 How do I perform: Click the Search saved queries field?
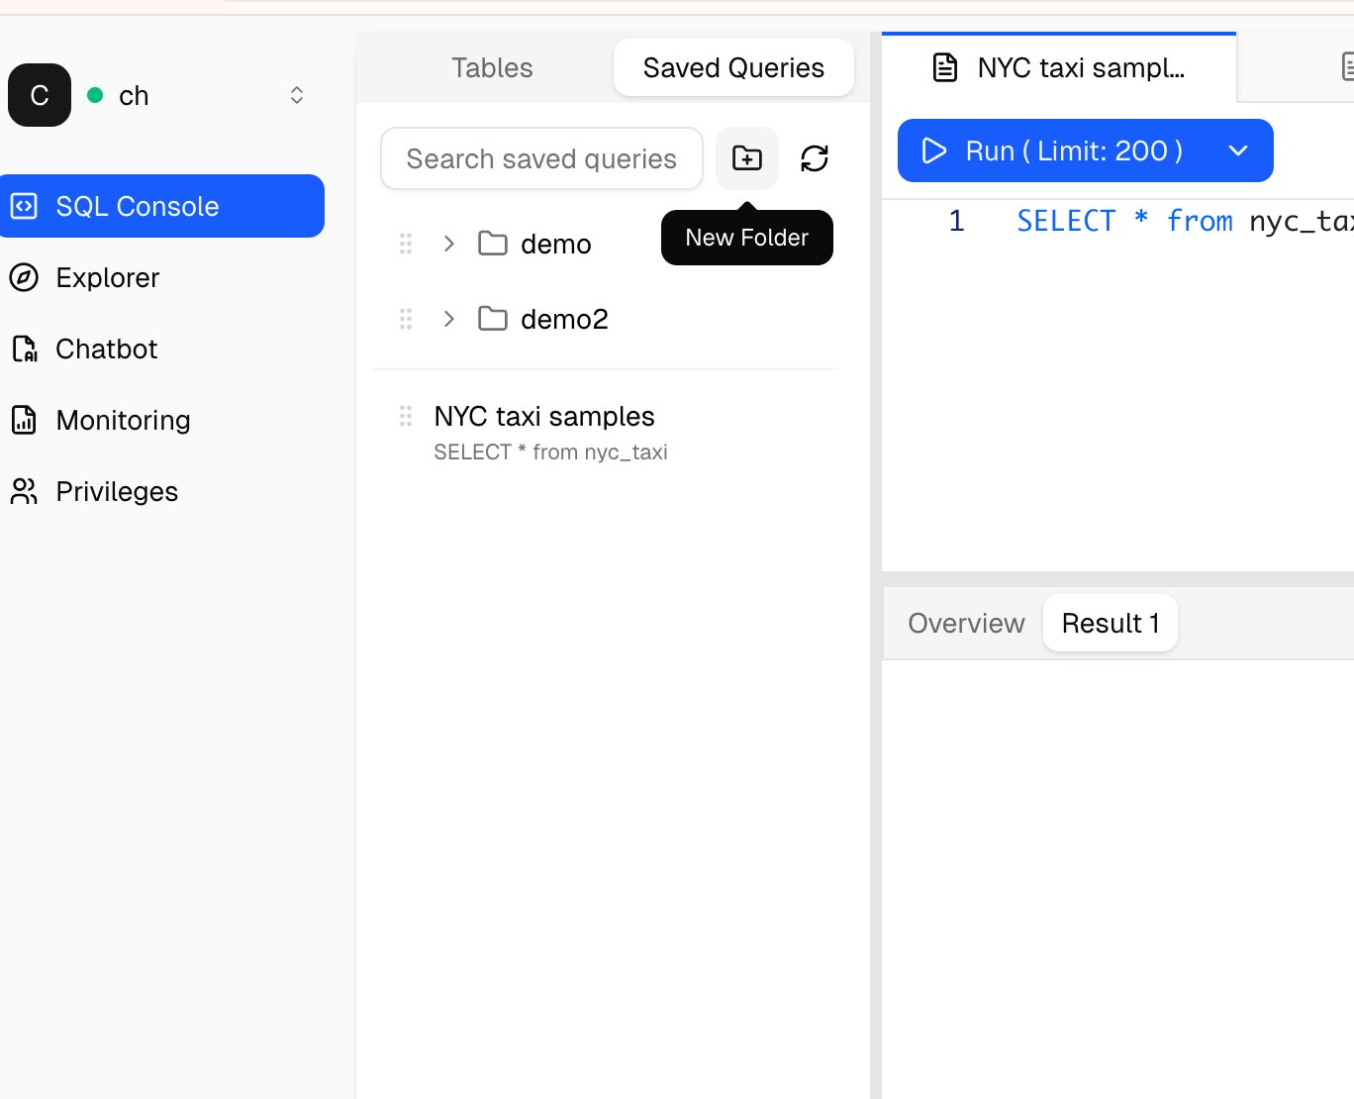click(x=541, y=158)
